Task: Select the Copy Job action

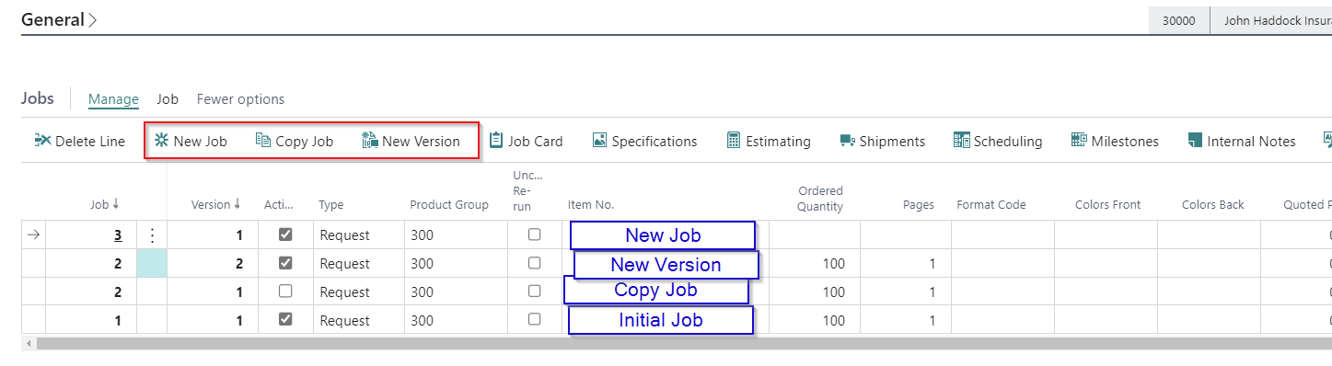Action: [295, 141]
